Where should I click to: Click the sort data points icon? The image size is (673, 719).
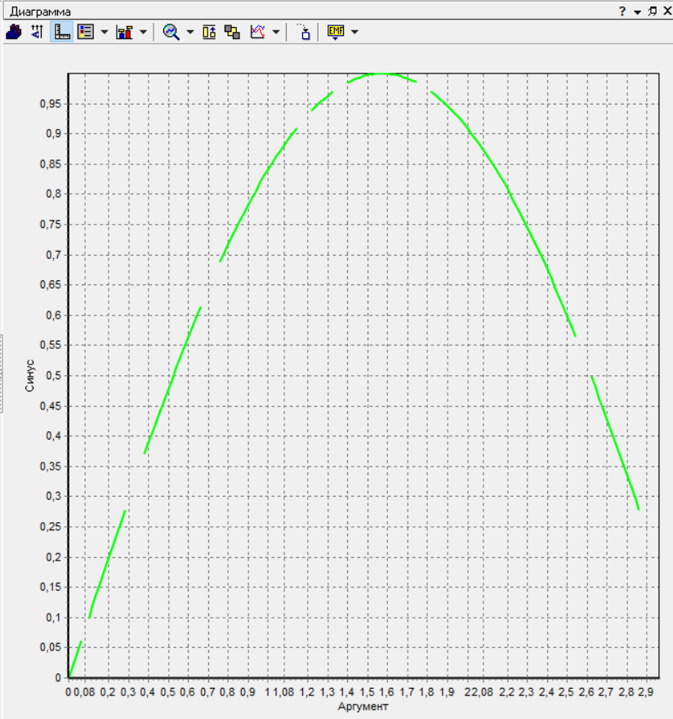(x=37, y=32)
